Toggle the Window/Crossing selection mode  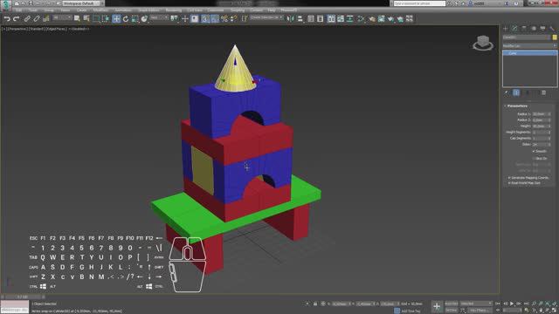(106, 19)
